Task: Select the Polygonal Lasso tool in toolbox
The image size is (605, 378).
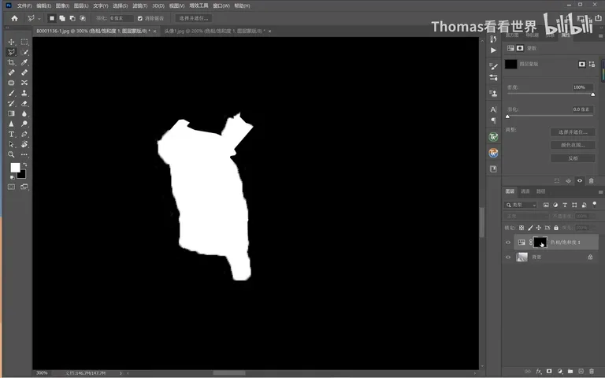Action: 11,52
